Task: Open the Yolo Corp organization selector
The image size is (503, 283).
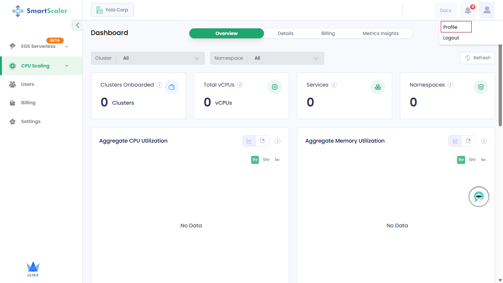Action: (x=112, y=10)
